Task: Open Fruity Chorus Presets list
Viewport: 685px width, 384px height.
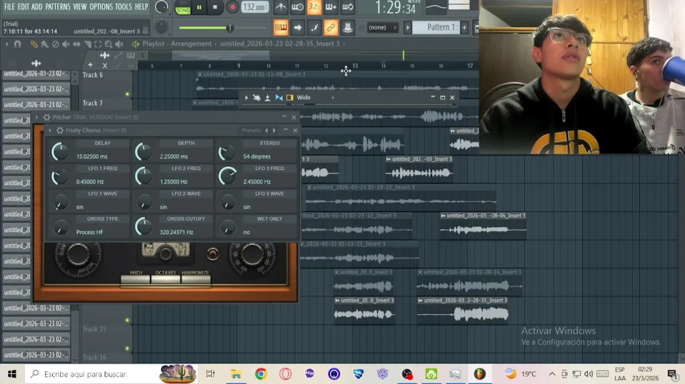Action: coord(251,130)
